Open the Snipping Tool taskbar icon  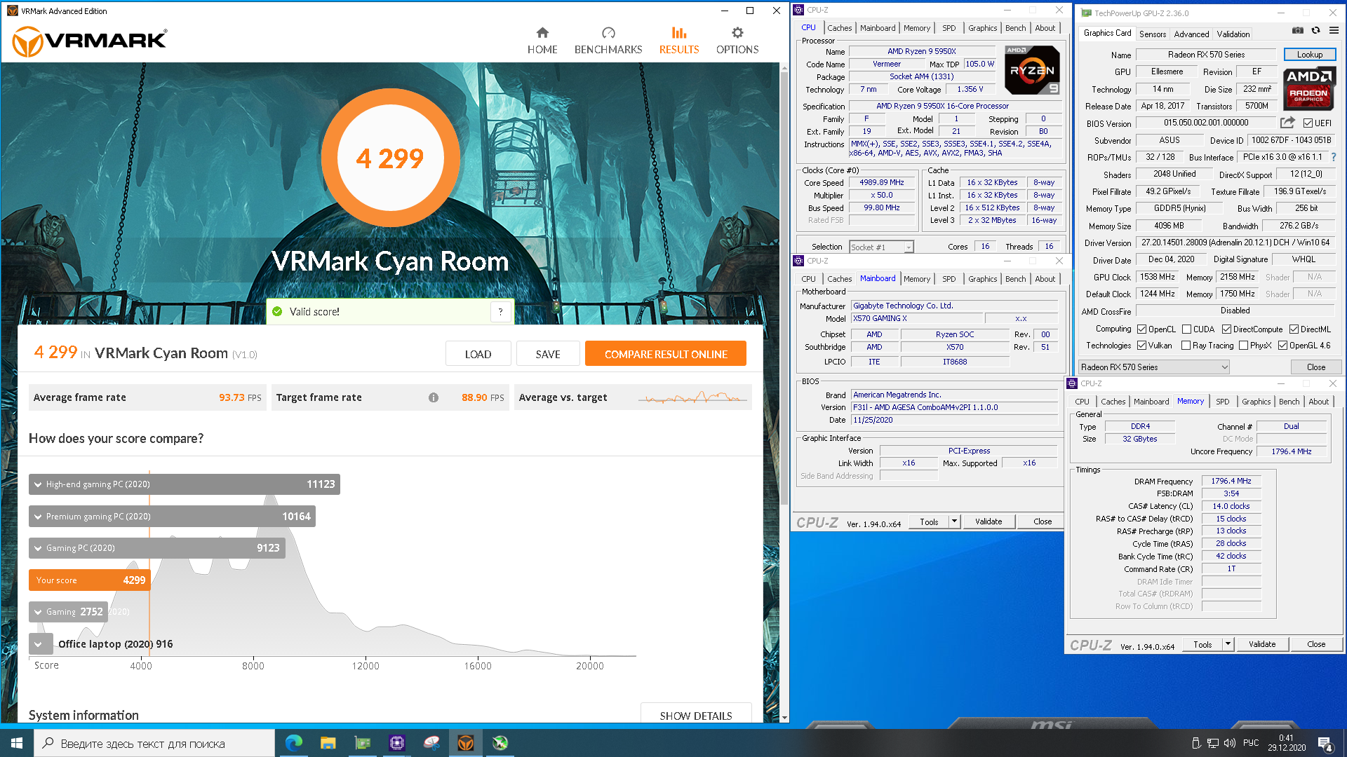431,743
